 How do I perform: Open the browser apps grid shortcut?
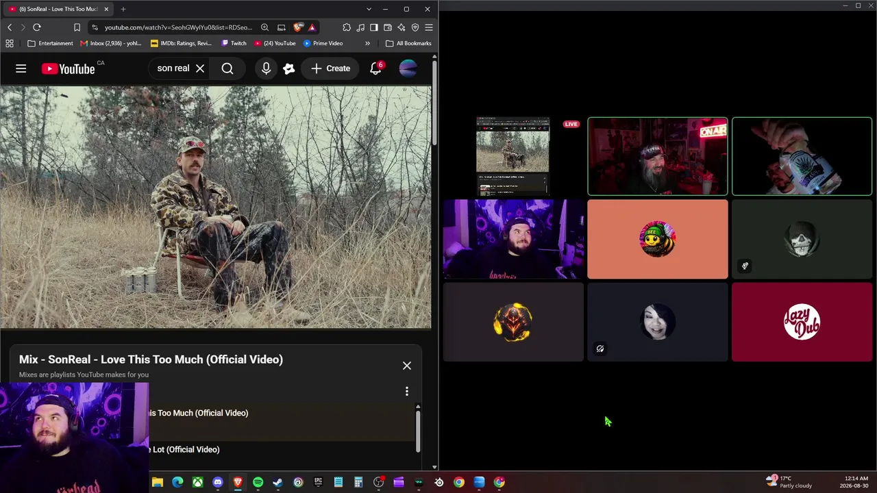[10, 43]
